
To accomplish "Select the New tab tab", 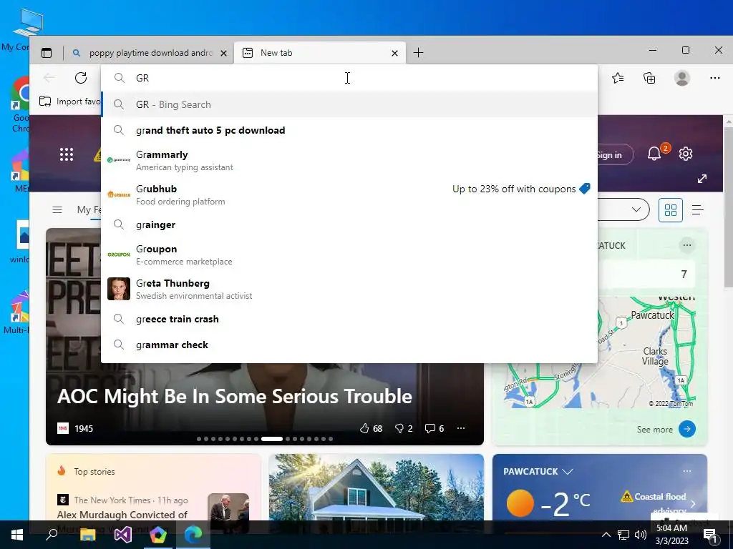I will [x=320, y=53].
